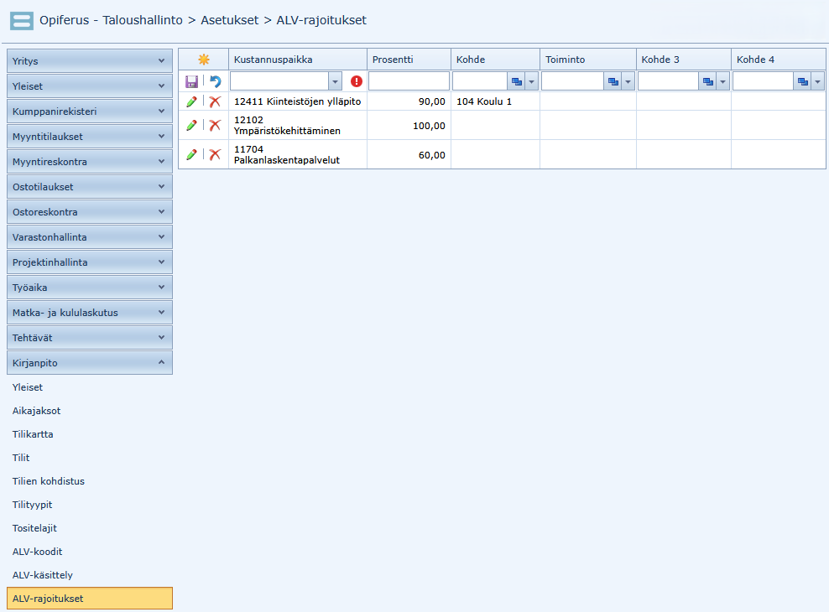Click the 60,00 percentage cell
The height and width of the screenshot is (612, 829).
coord(409,154)
